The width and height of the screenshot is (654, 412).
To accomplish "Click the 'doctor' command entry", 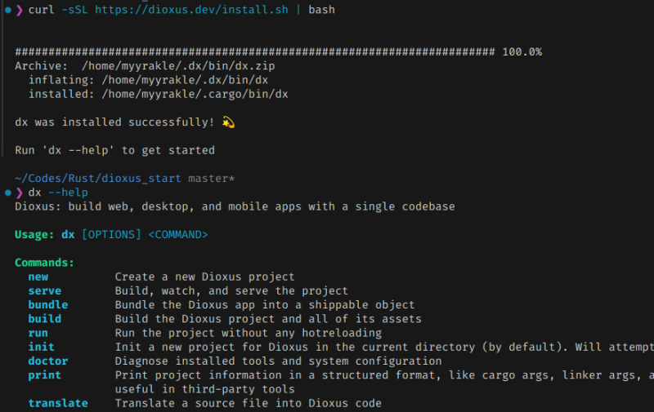I will click(48, 361).
